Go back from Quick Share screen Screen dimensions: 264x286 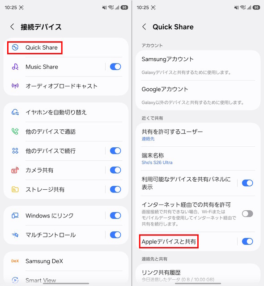pos(144,27)
